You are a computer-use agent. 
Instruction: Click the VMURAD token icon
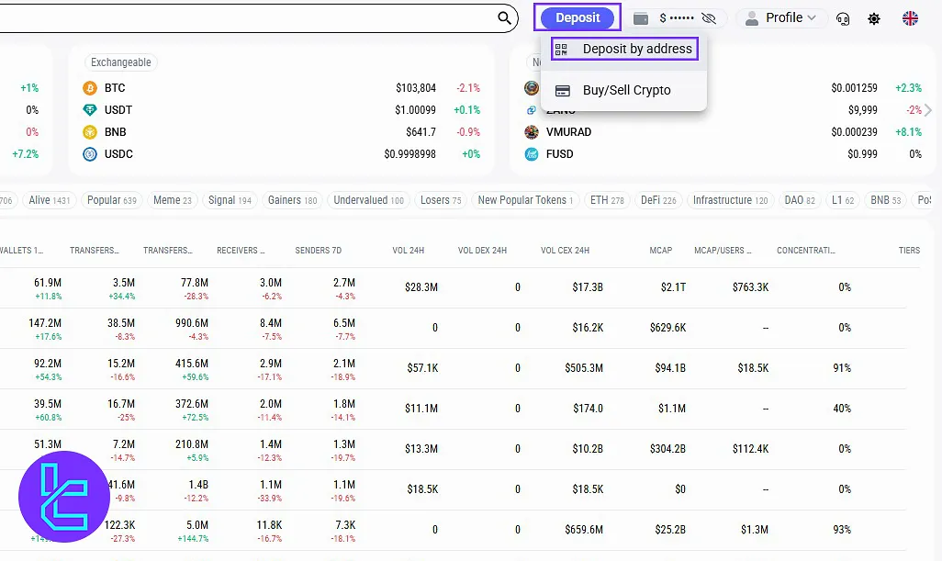coord(531,132)
